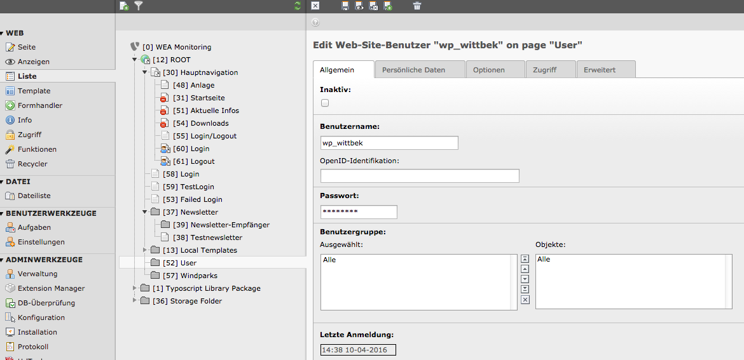This screenshot has width=744, height=360.
Task: Remove selected group with X button
Action: click(525, 300)
